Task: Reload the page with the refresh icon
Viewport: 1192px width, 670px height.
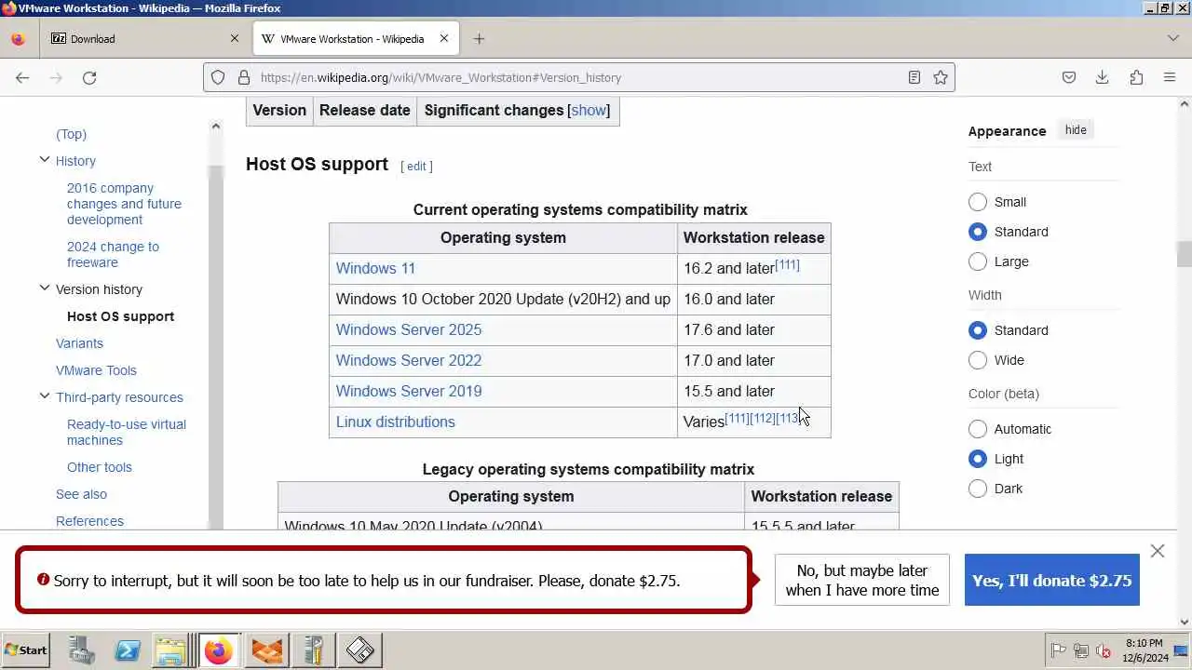Action: [89, 77]
